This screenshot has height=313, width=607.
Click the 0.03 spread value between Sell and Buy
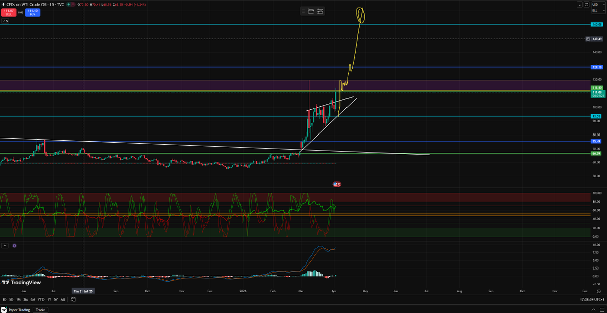21,12
